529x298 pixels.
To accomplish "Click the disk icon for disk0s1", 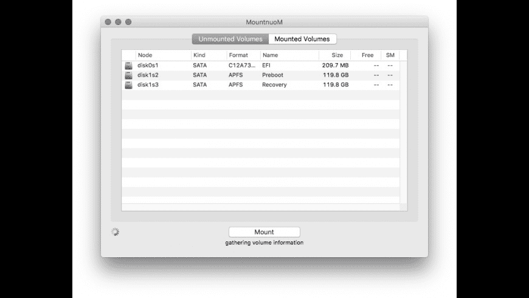I will point(128,66).
